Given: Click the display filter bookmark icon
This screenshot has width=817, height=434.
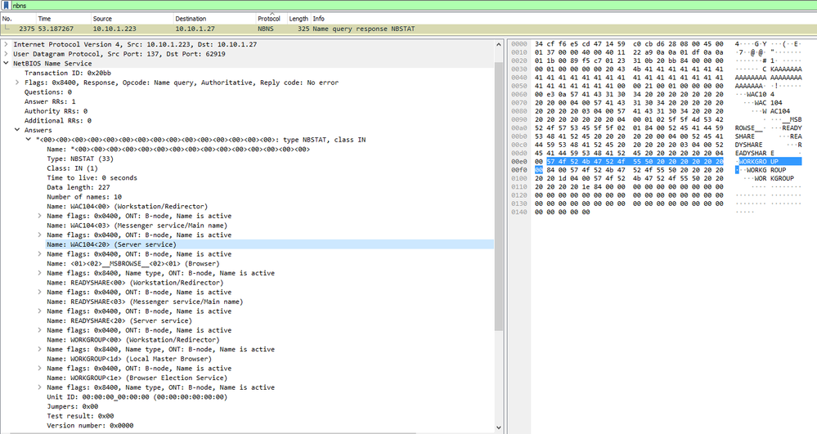Looking at the screenshot, I should tap(7, 5).
